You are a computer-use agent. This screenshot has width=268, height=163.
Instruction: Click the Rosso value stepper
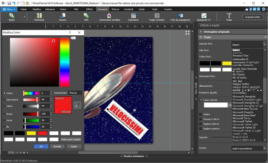(x=51, y=114)
